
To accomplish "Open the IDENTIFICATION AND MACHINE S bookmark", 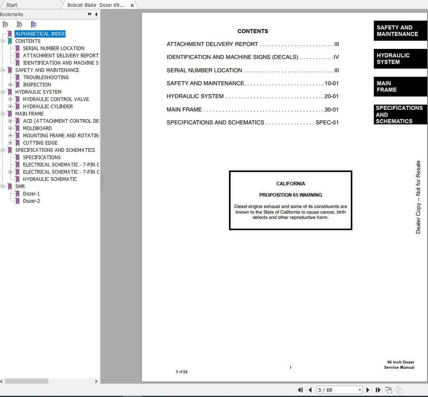I will tap(61, 63).
